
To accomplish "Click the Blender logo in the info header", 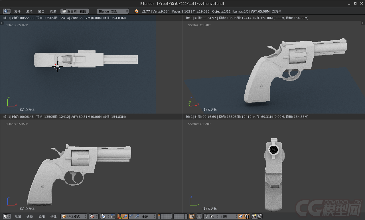I will point(136,11).
